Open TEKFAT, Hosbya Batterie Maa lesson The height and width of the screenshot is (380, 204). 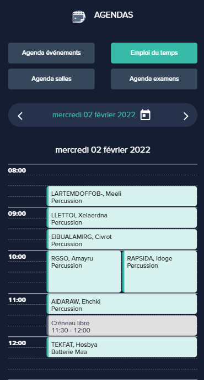coord(122,347)
